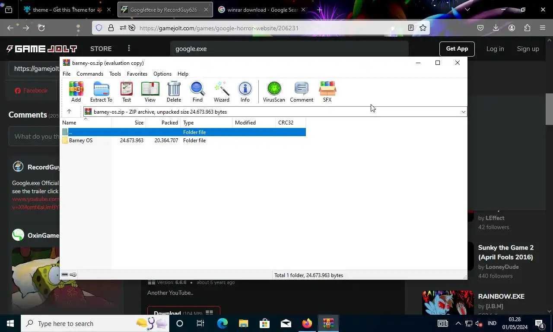Click the key icon in WinRAR status bar
Viewport: 553px width, 332px height.
[x=73, y=275]
